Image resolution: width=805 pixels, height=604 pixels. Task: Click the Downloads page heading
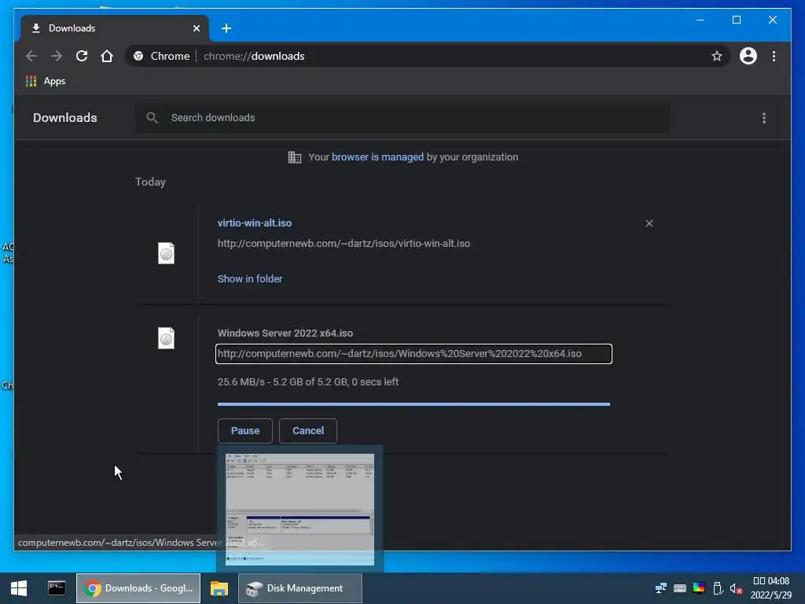(65, 118)
